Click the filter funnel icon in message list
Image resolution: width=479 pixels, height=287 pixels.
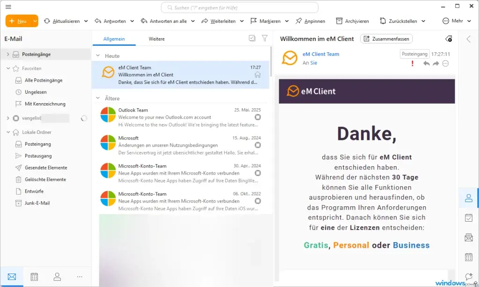(265, 38)
